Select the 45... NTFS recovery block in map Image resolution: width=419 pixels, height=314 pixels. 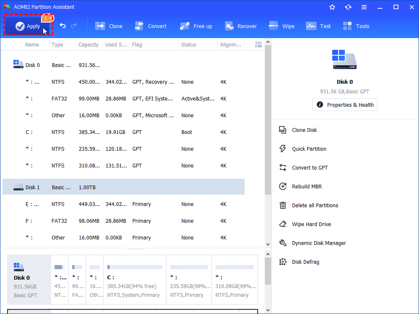(x=59, y=280)
